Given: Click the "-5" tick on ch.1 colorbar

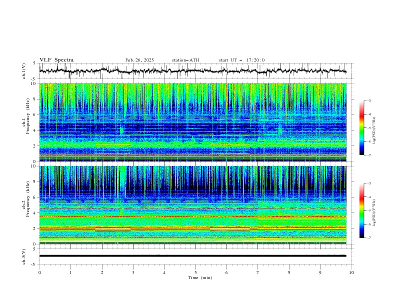Looking at the screenshot, I should (368, 128).
